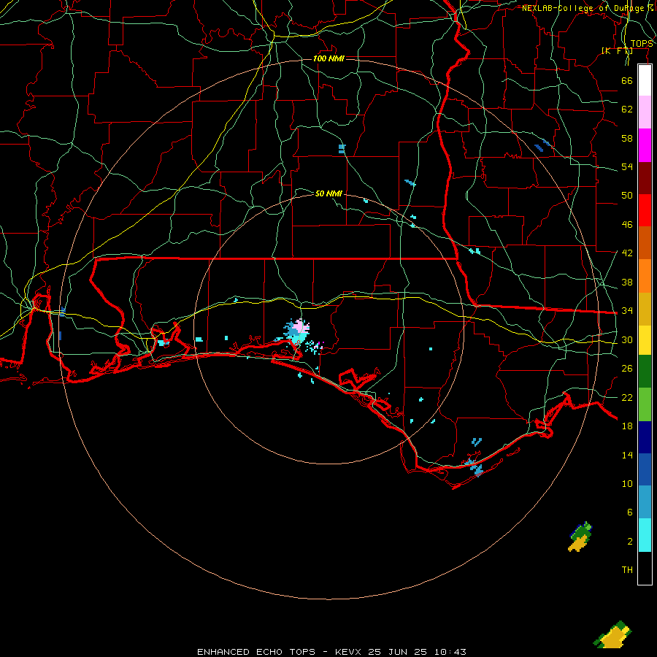Pick the bright red legend swatch
This screenshot has width=657, height=657.
(x=645, y=210)
